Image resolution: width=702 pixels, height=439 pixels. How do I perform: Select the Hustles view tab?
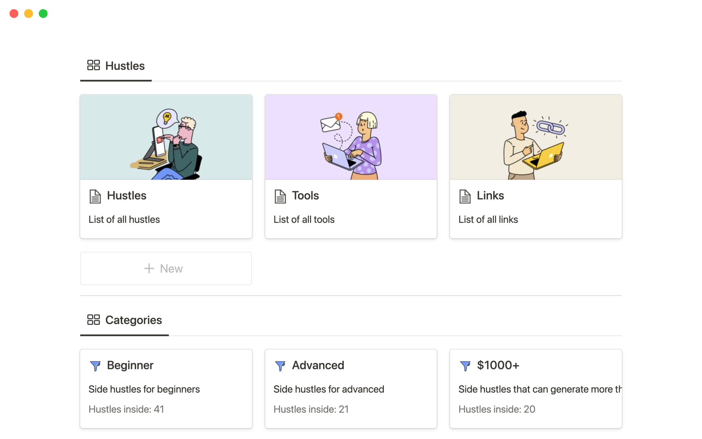[125, 66]
